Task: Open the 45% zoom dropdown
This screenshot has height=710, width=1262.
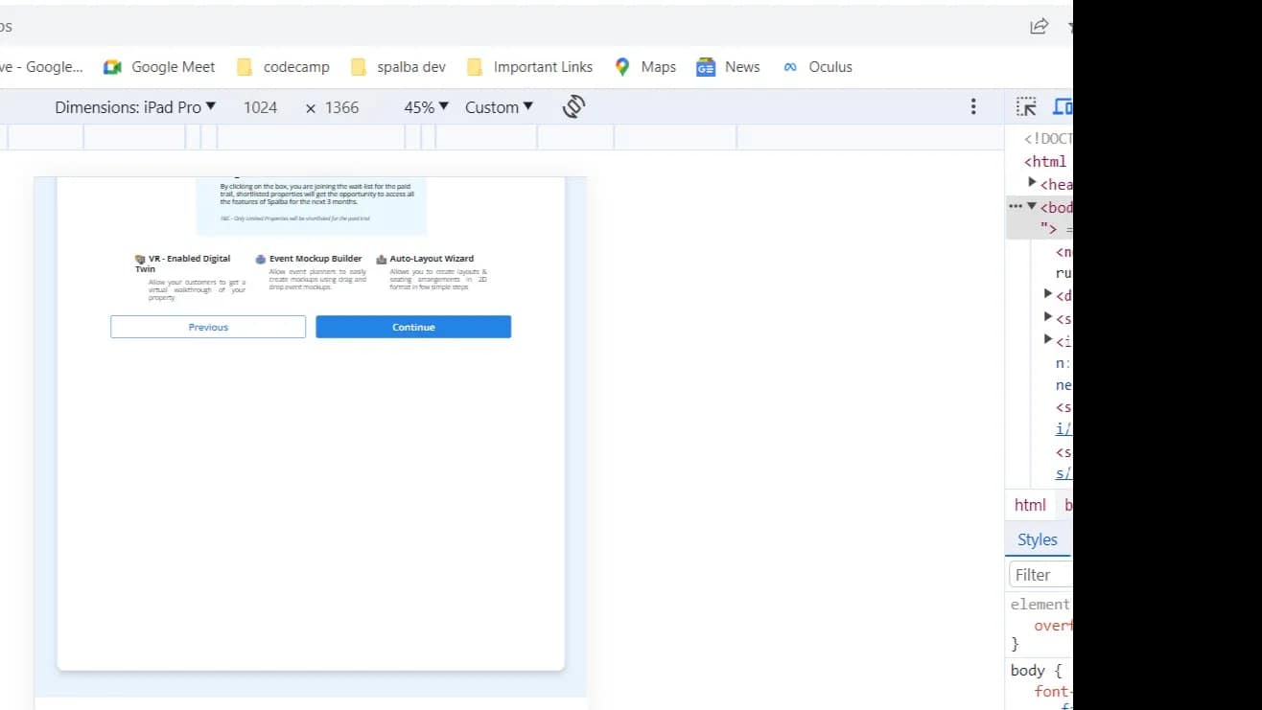Action: pyautogui.click(x=426, y=107)
